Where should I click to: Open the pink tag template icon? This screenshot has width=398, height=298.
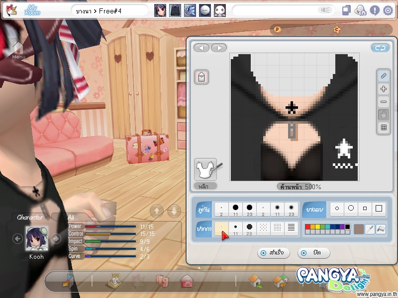[201, 77]
